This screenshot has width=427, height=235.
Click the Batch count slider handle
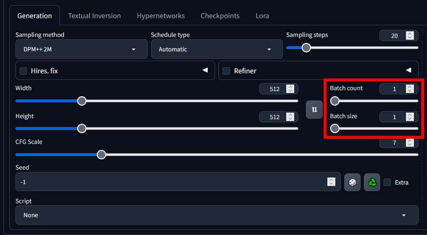click(x=335, y=101)
